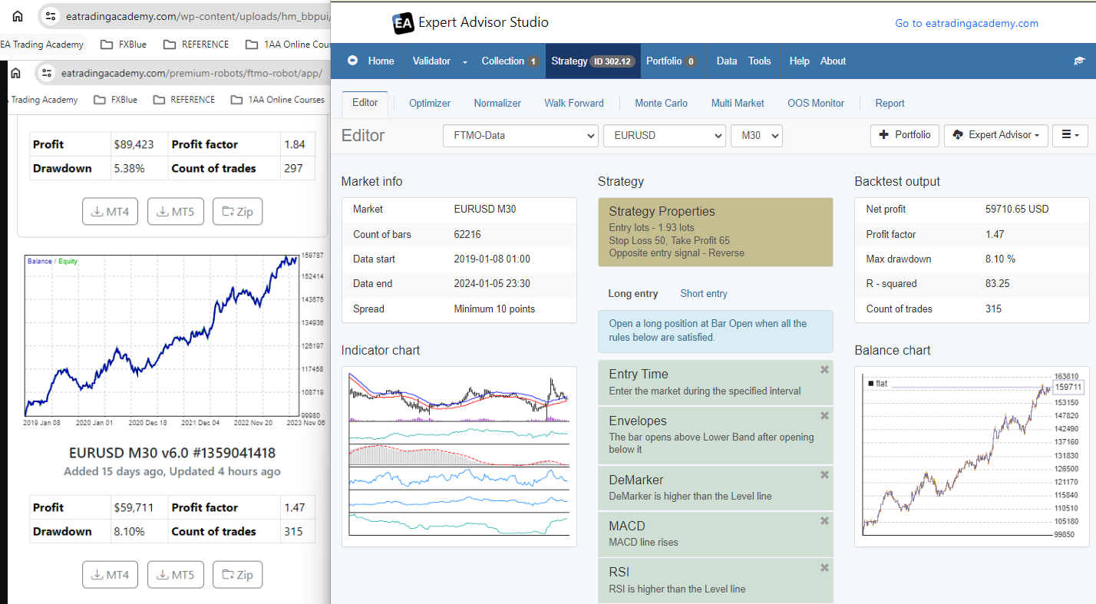
Task: Open the Entry Time rule
Action: [x=715, y=382]
